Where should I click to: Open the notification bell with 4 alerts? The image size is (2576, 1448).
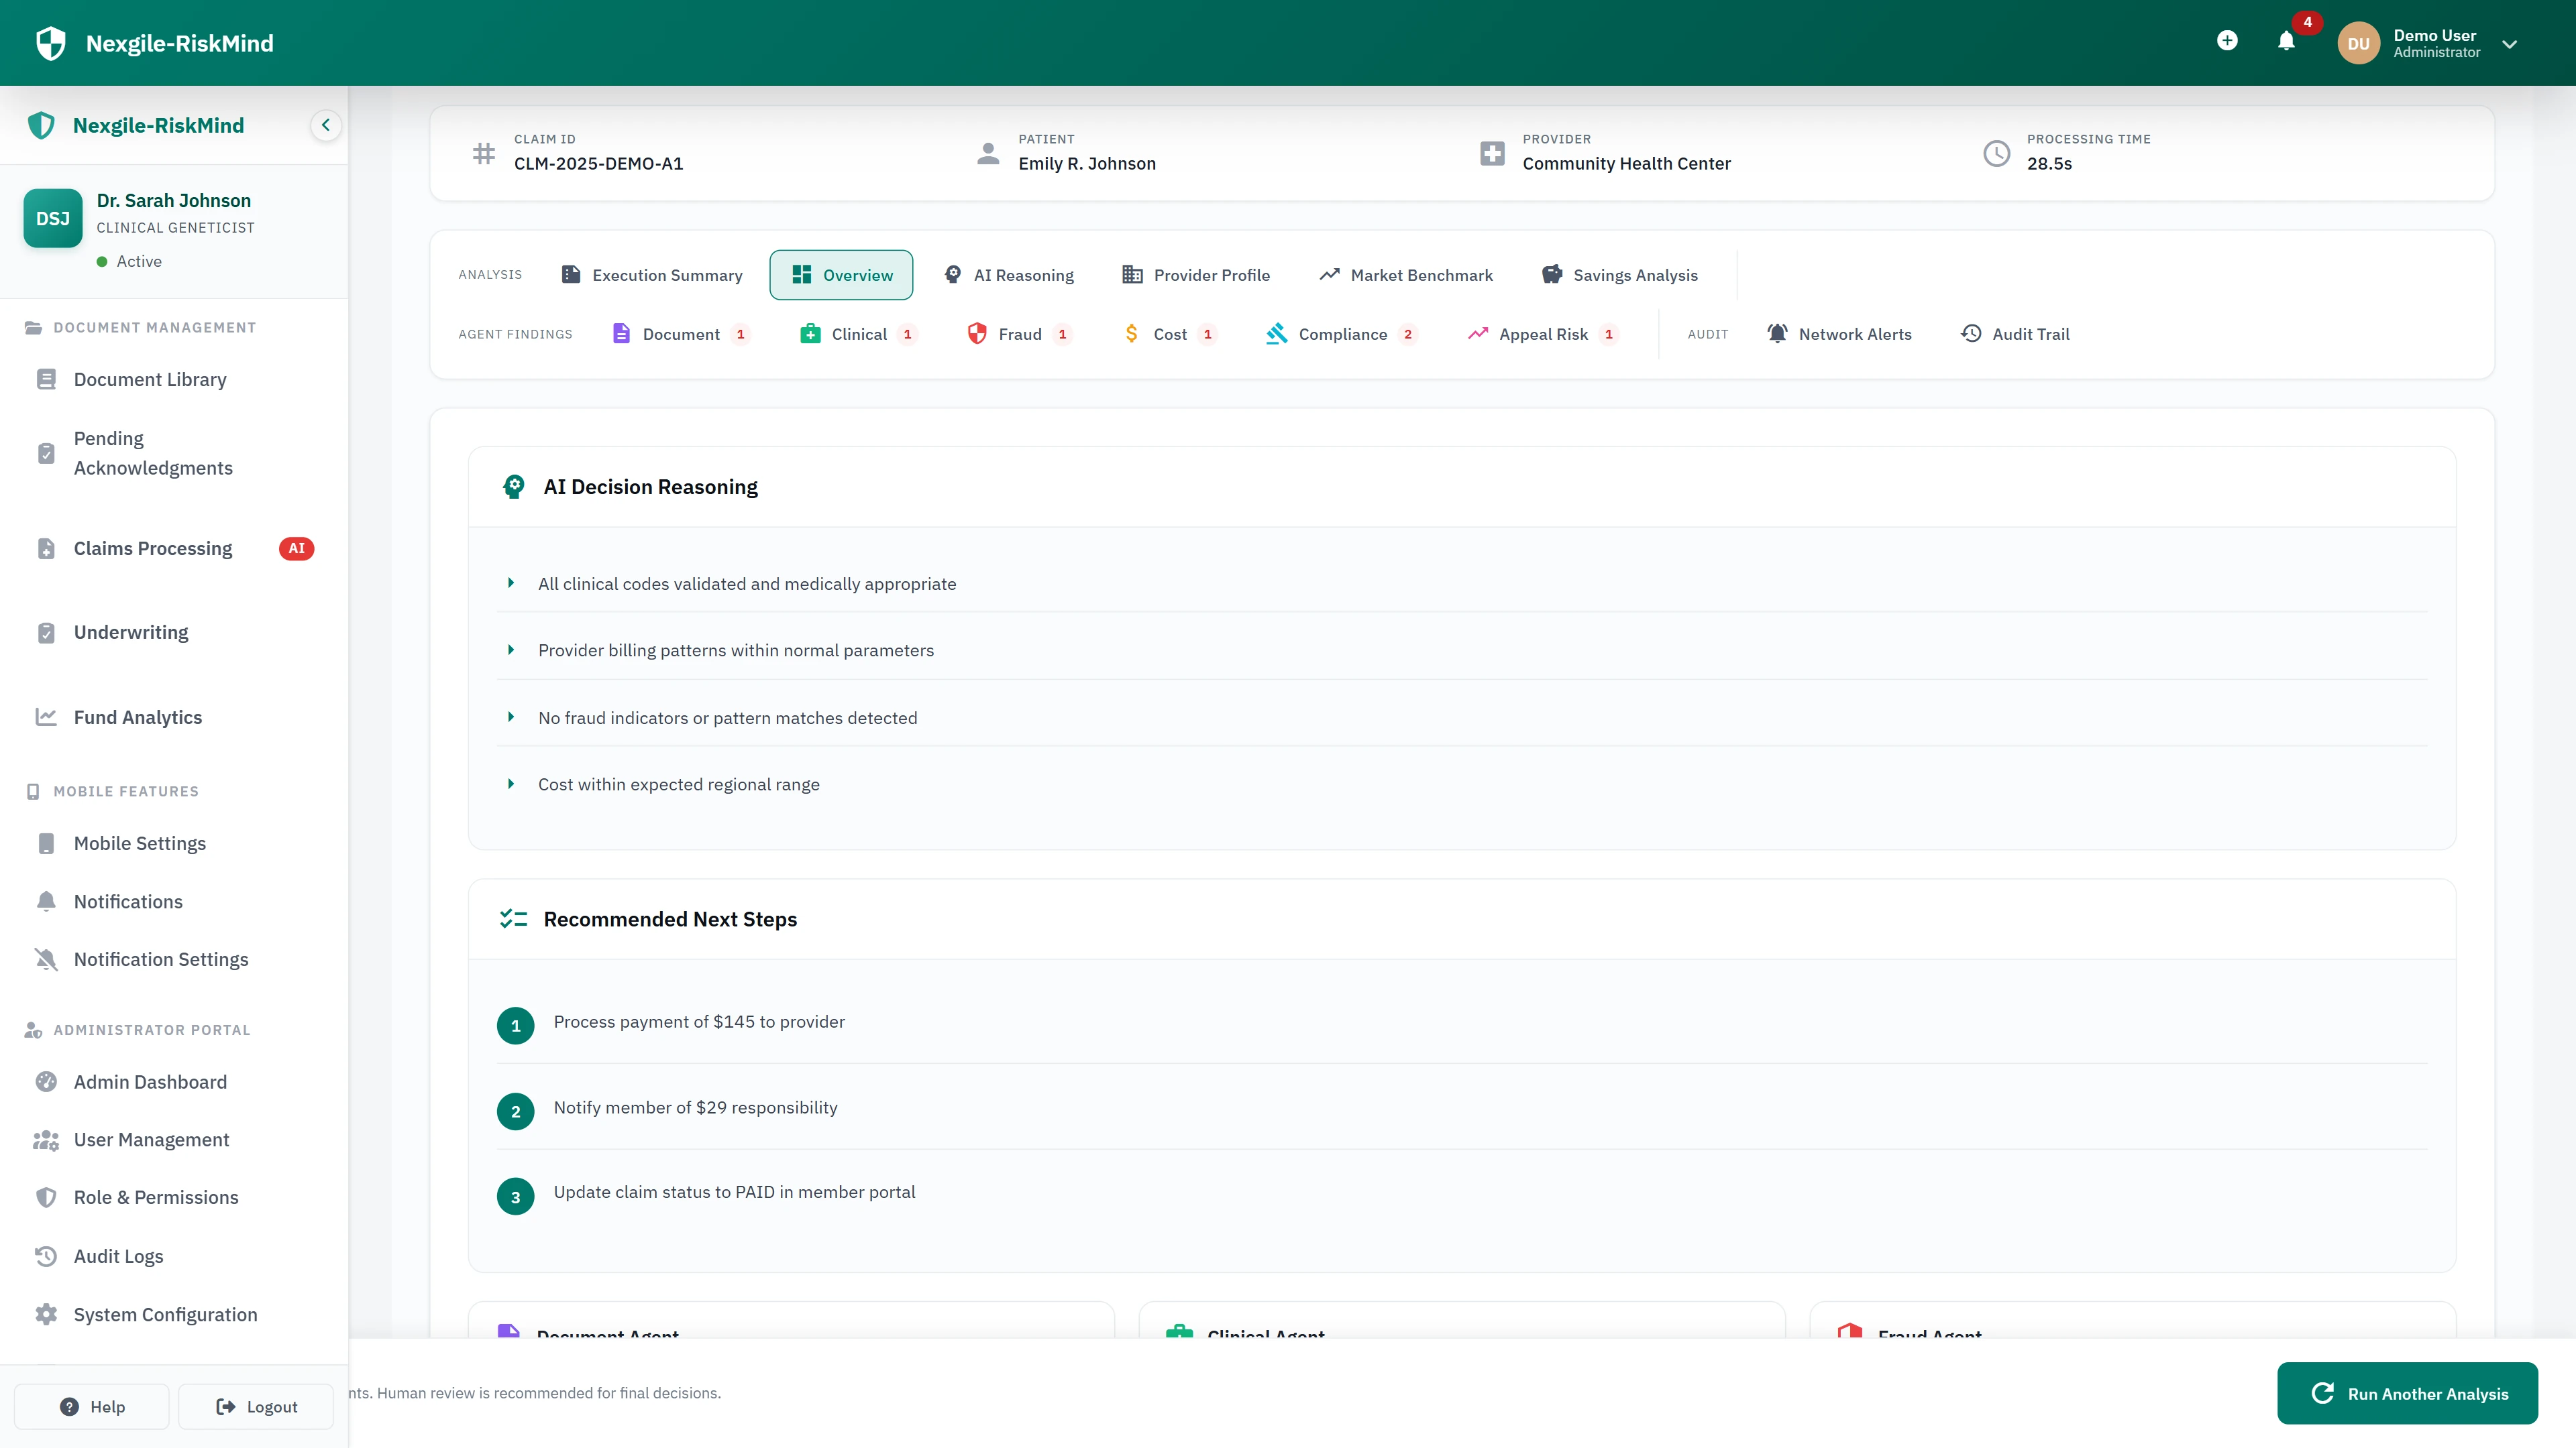tap(2286, 42)
